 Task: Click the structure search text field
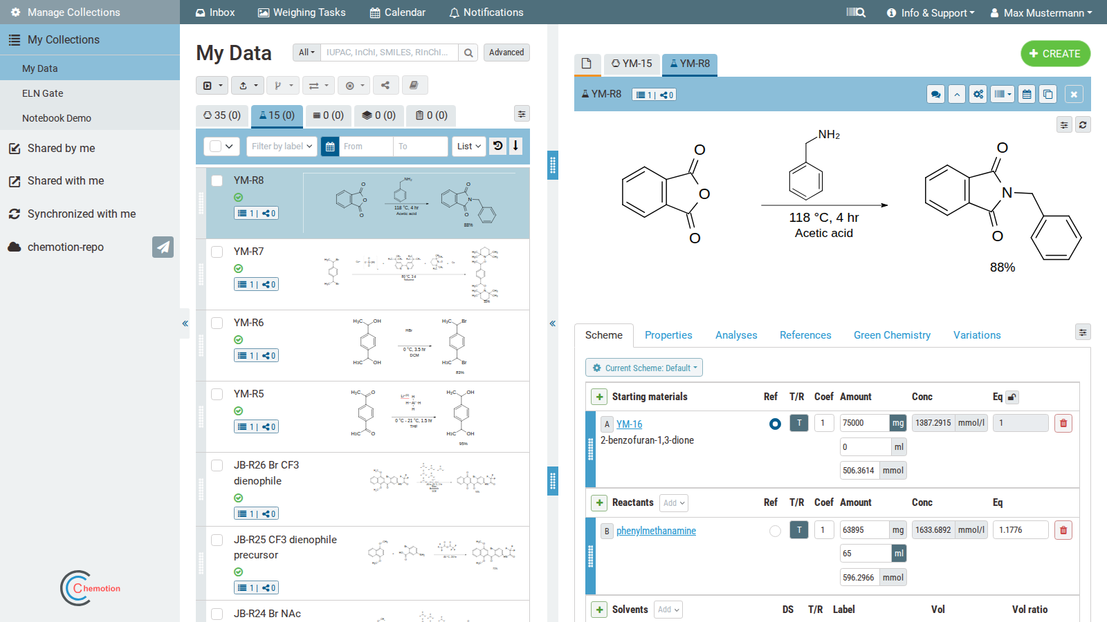(x=390, y=53)
